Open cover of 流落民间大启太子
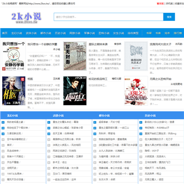Screen dimensions: 184x184 (136, 56)
